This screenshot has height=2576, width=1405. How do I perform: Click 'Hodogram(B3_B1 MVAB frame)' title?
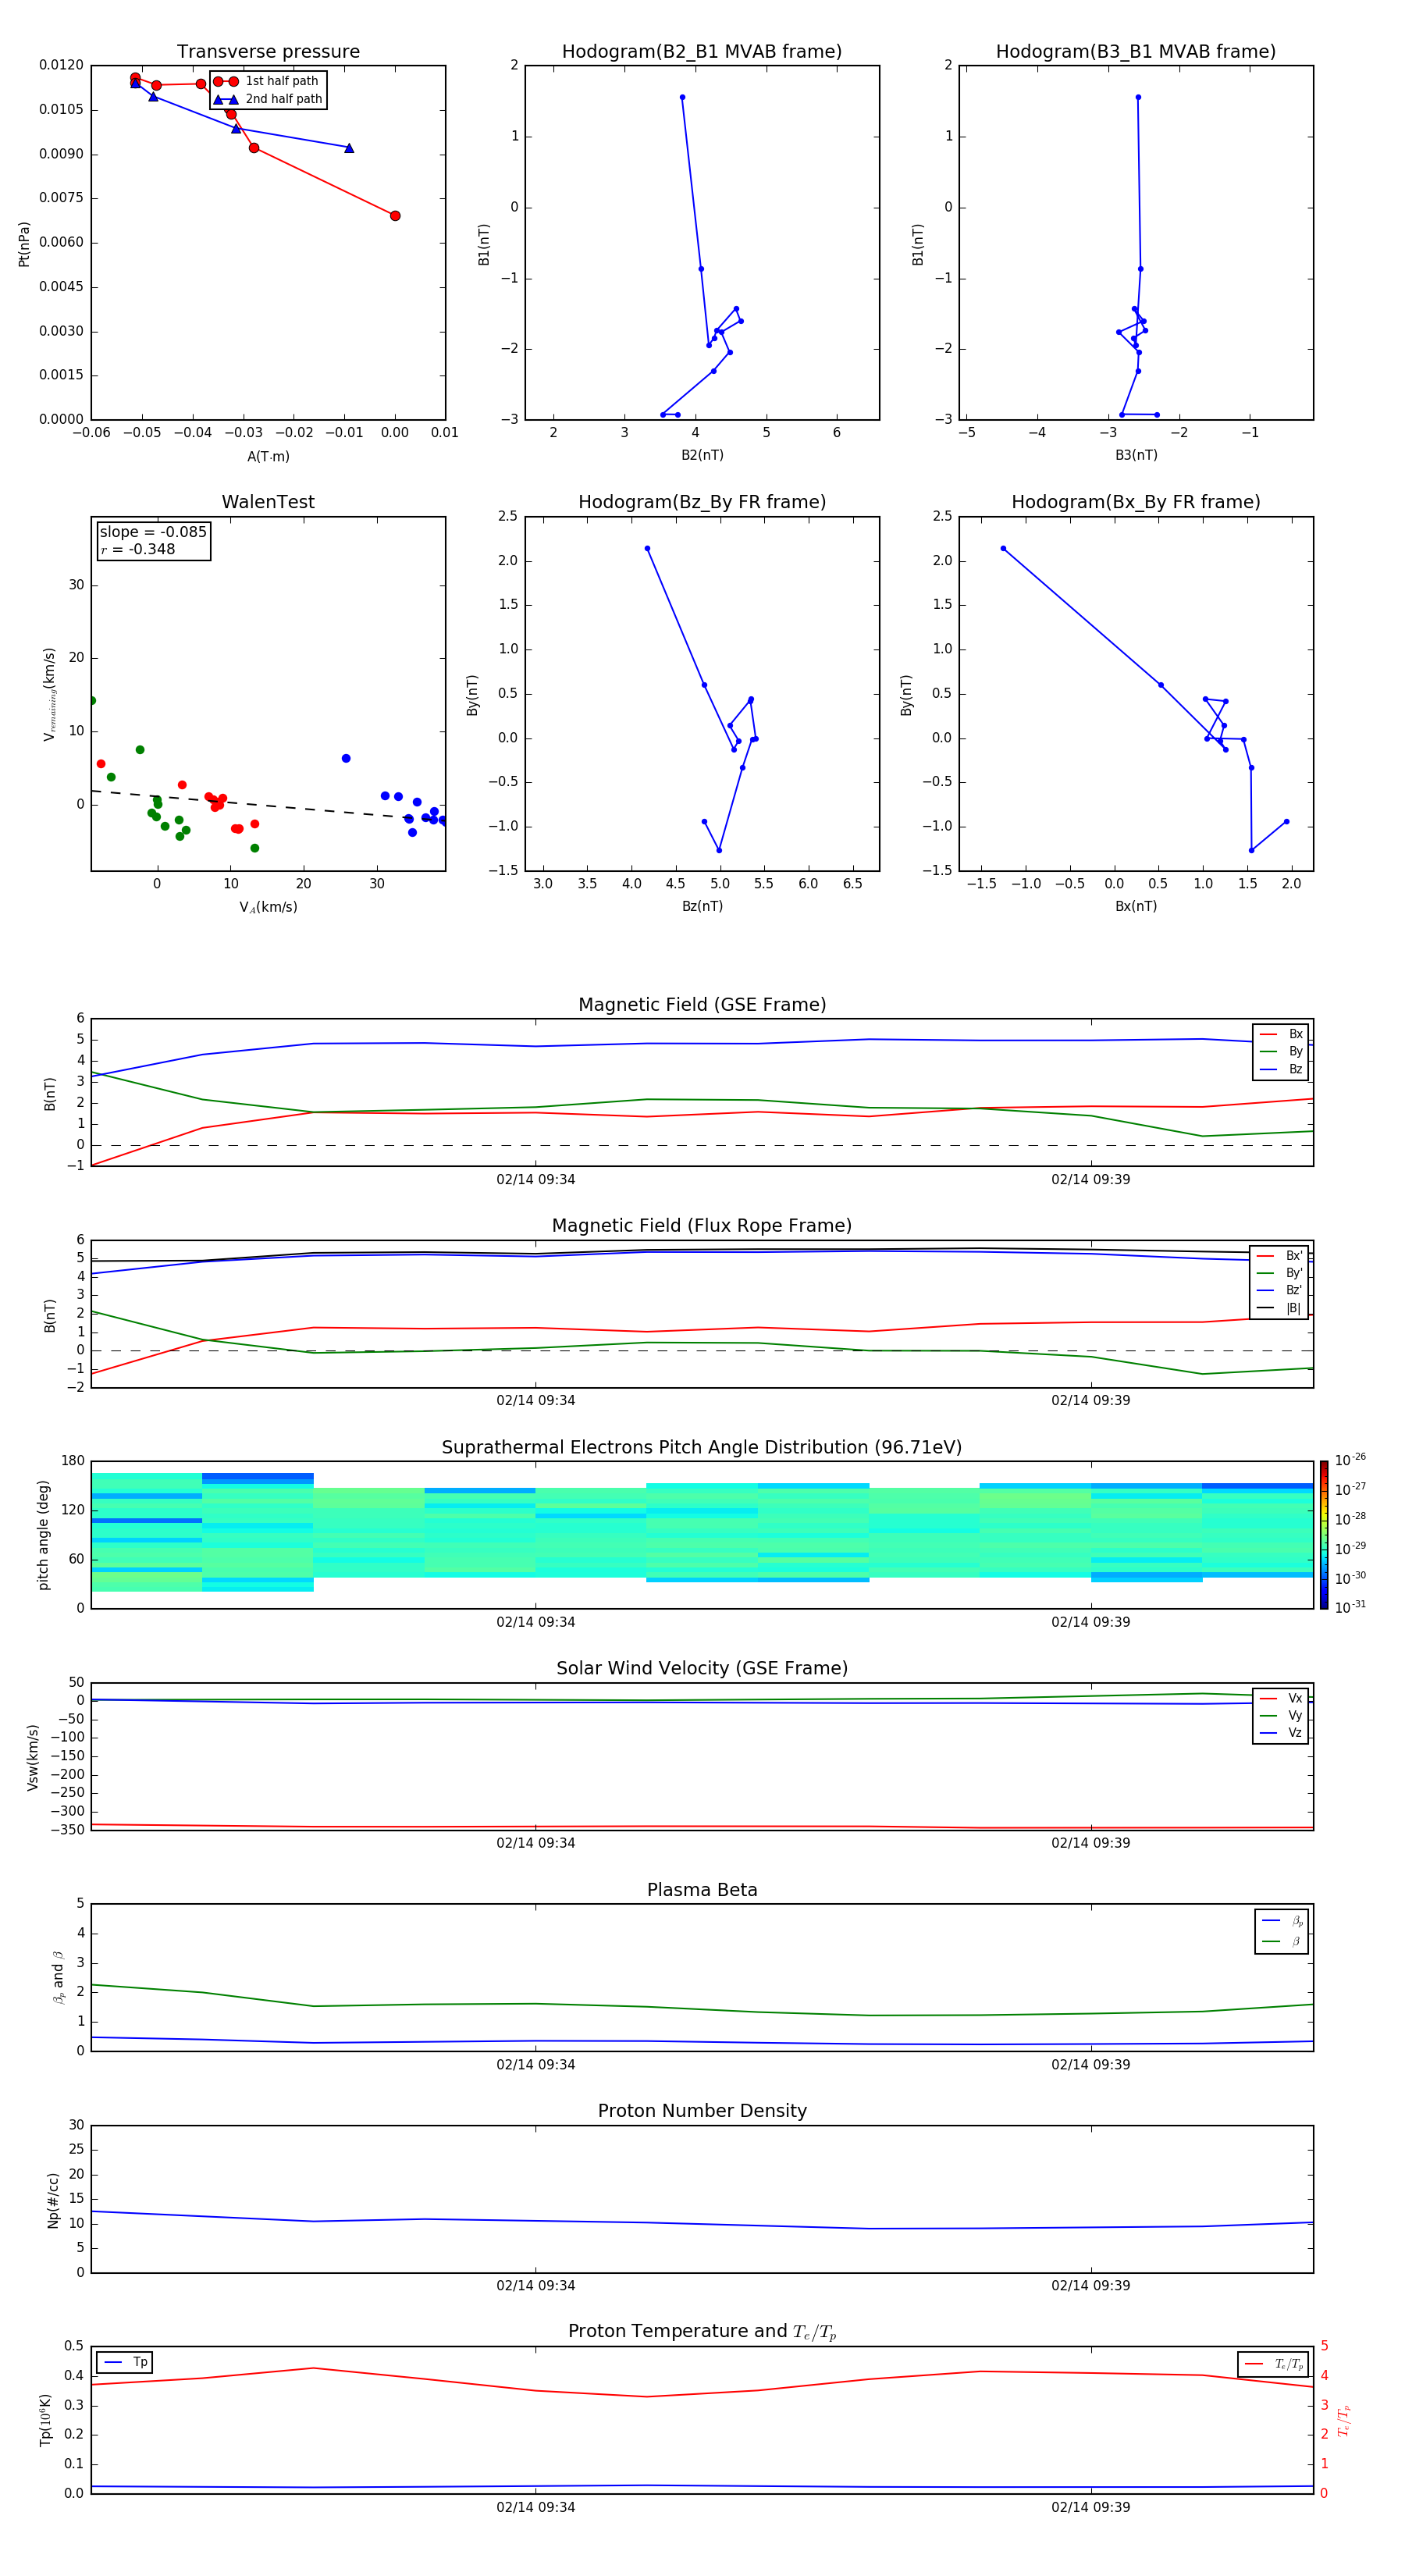(1136, 51)
